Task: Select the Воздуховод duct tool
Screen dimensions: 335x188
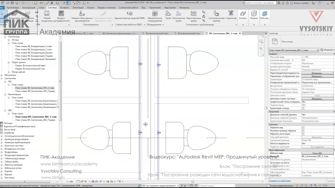Action: [14, 15]
